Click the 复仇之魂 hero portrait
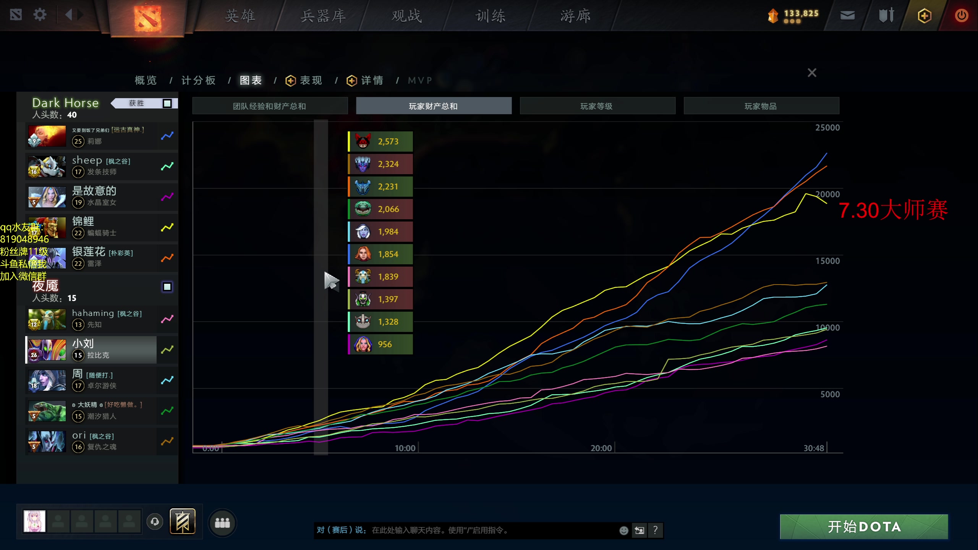 pyautogui.click(x=47, y=441)
